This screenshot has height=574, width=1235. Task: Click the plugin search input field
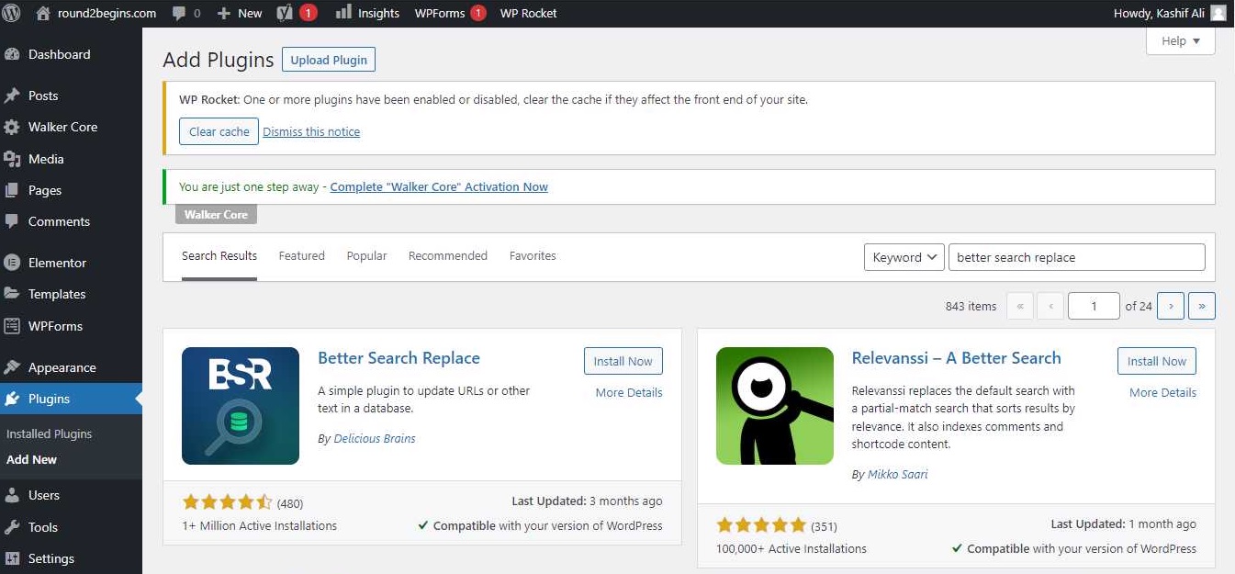(1077, 257)
